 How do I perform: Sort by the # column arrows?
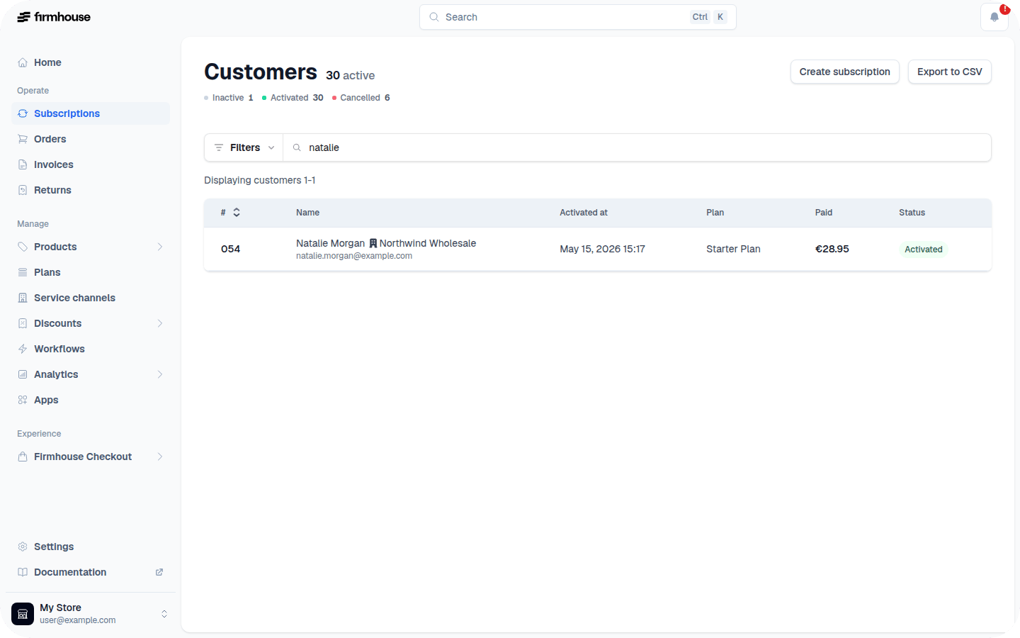237,213
